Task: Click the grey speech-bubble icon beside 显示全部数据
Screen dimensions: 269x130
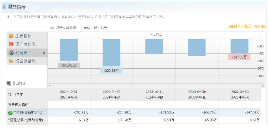Action: click(52, 28)
